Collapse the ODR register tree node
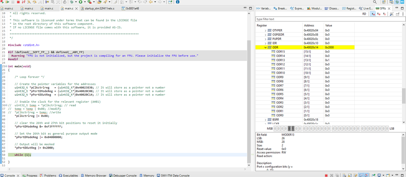 (x=265, y=47)
